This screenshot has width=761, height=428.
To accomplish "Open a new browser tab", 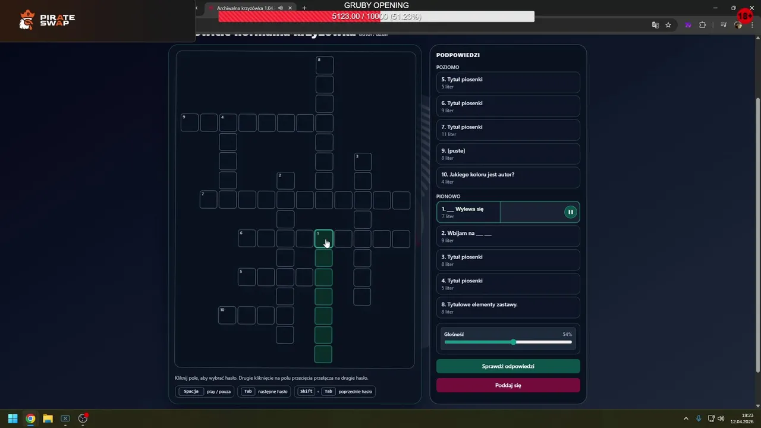I will coord(304,8).
